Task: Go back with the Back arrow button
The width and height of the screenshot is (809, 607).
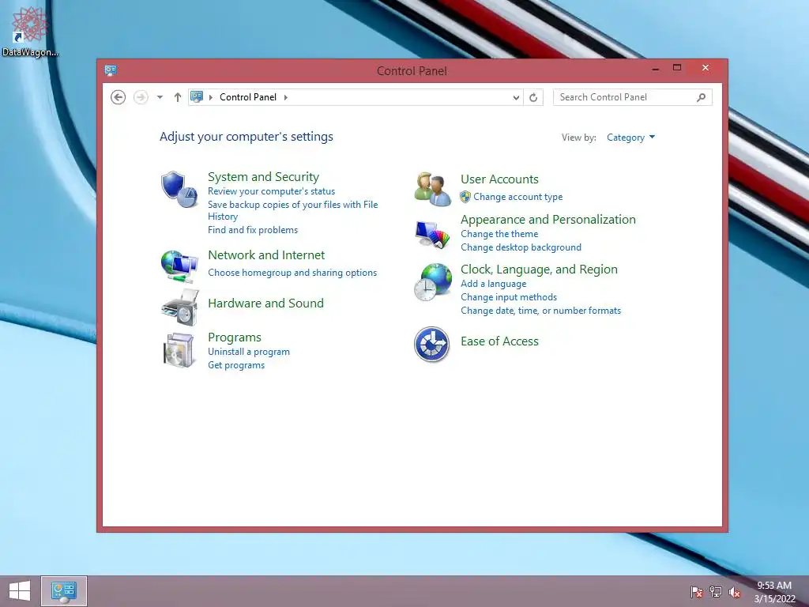Action: click(x=119, y=97)
